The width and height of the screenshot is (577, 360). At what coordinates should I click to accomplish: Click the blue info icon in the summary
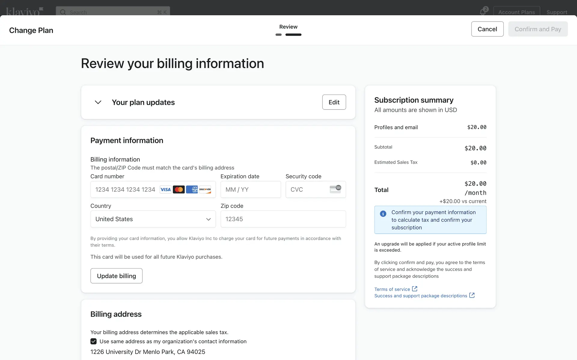[x=383, y=214]
